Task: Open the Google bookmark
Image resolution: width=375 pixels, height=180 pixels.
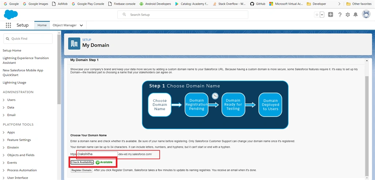Action: point(11,4)
